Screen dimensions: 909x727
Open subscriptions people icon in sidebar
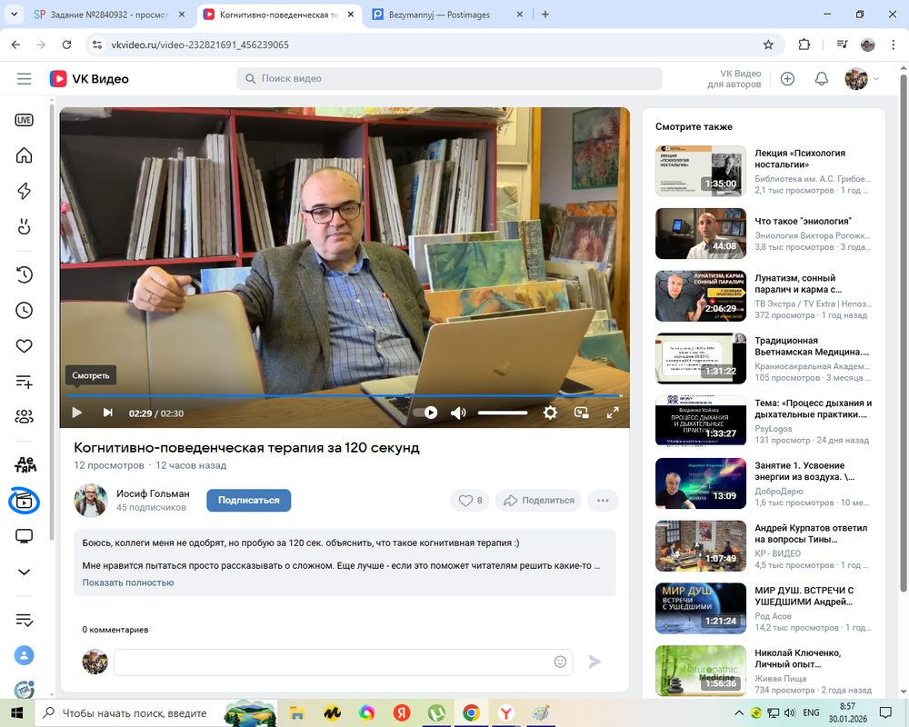(24, 416)
